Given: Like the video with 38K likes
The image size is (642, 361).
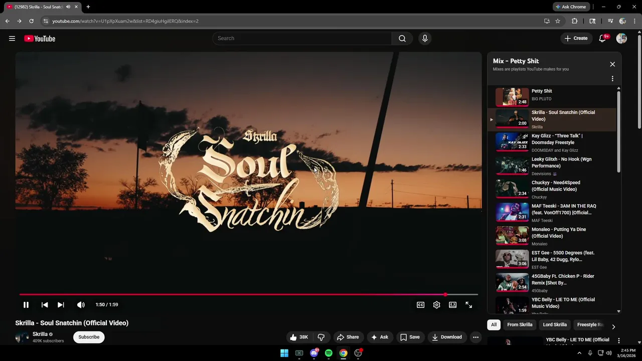Looking at the screenshot, I should [299, 337].
